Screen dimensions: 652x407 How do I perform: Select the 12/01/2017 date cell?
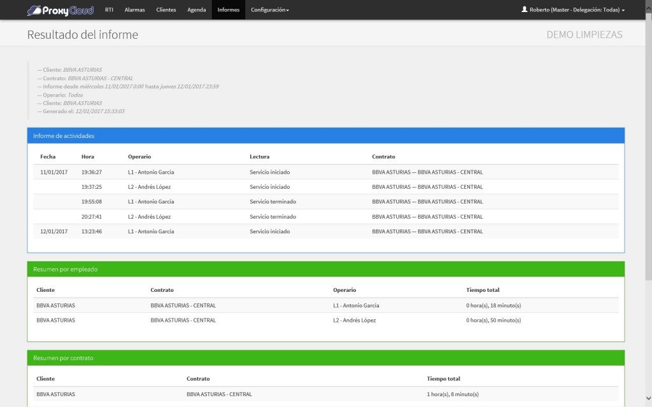point(53,231)
